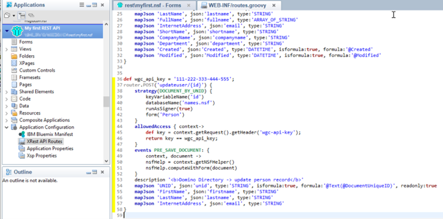
Task: Open the Applications panel view menu
Action: [x=82, y=5]
